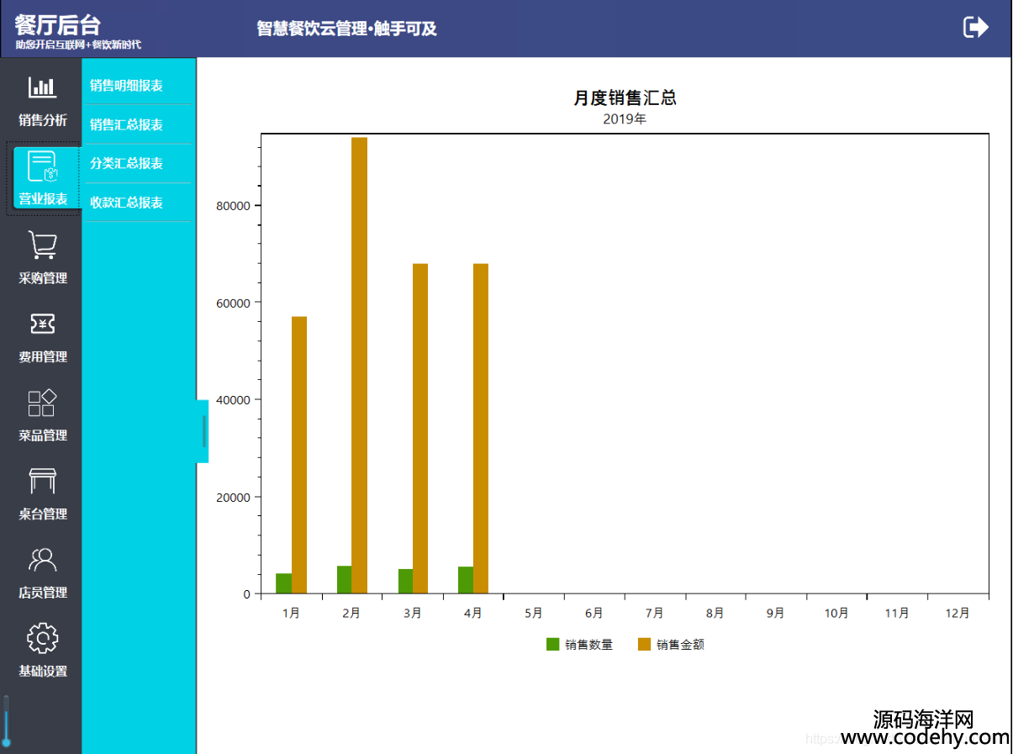Go to 菜品管理 grid icon
This screenshot has height=754, width=1013.
click(42, 403)
